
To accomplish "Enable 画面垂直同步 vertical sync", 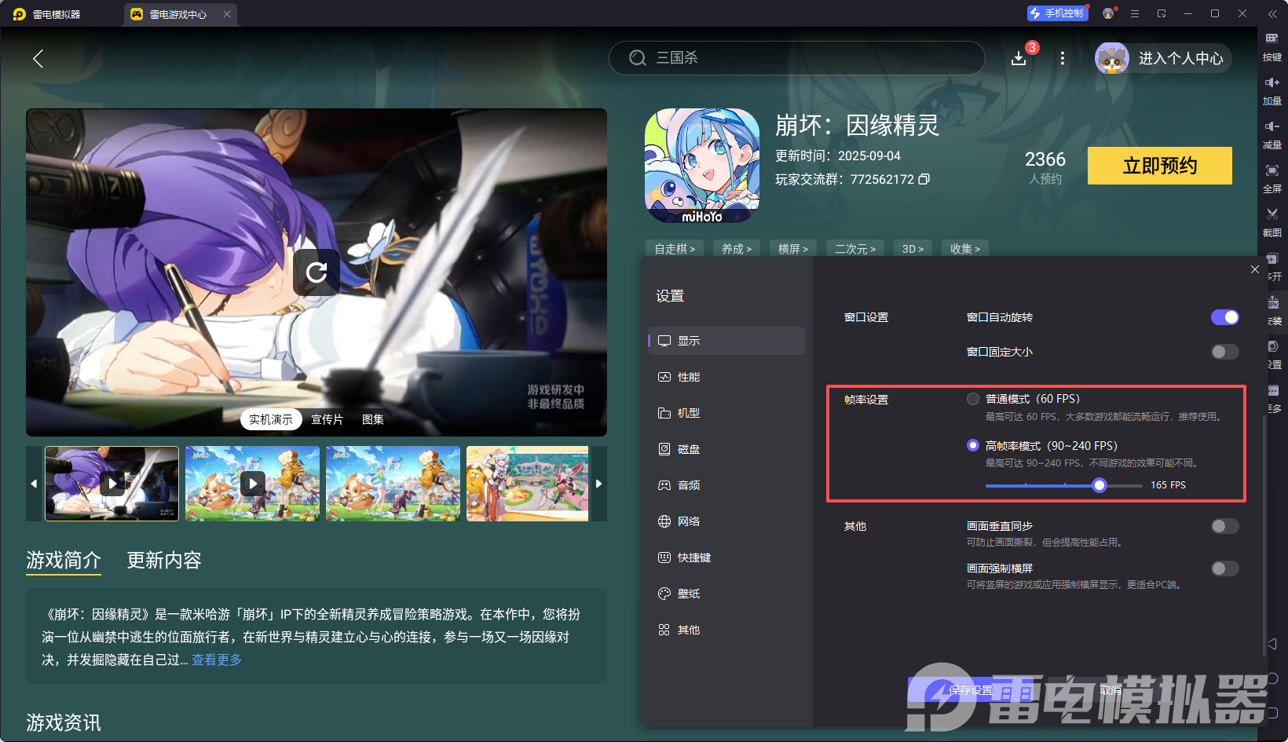I will coord(1224,526).
